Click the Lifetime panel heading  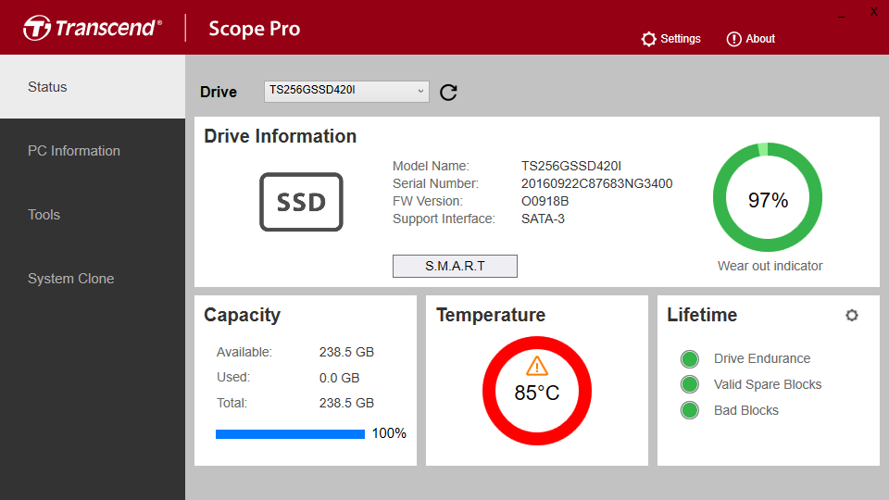(702, 315)
